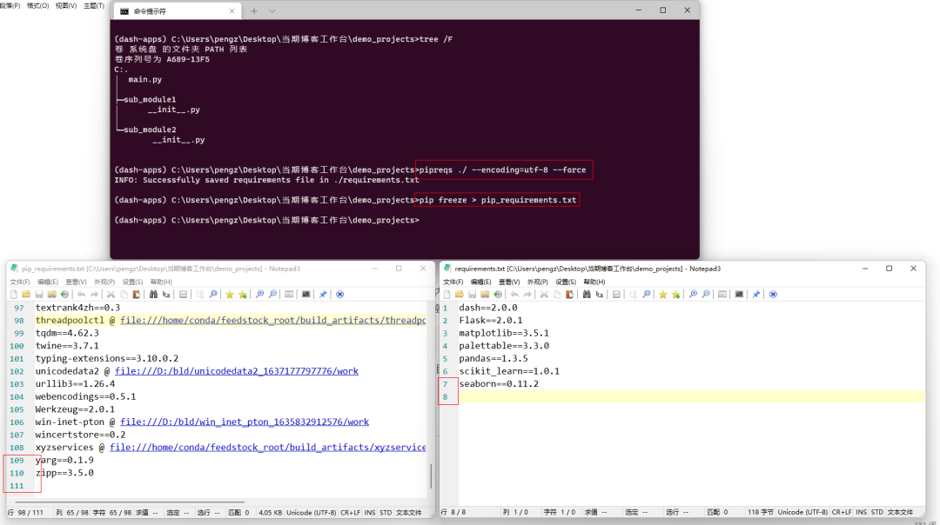
Task: Click blue pin icon in requirements.txt window toolbar
Action: tap(756, 295)
